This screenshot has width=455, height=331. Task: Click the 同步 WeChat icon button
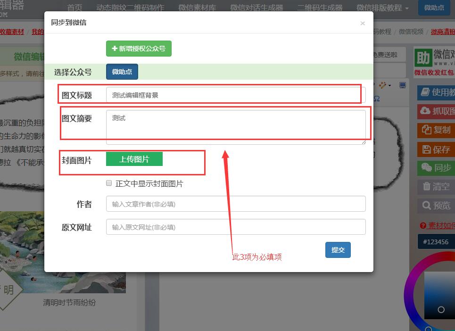click(436, 168)
